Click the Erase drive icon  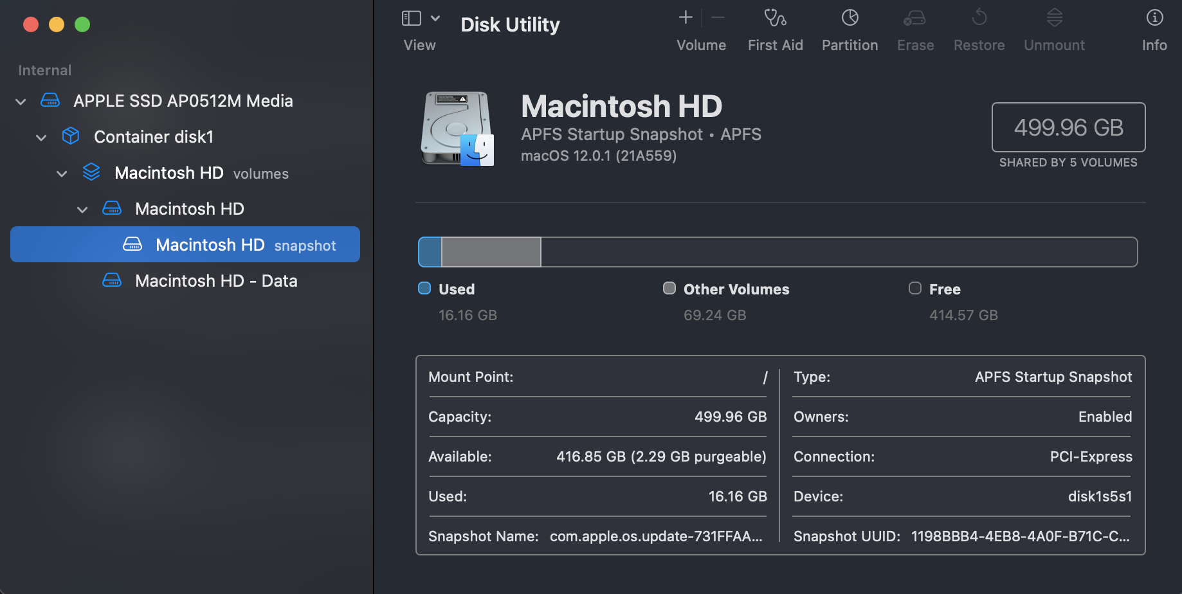(x=914, y=17)
